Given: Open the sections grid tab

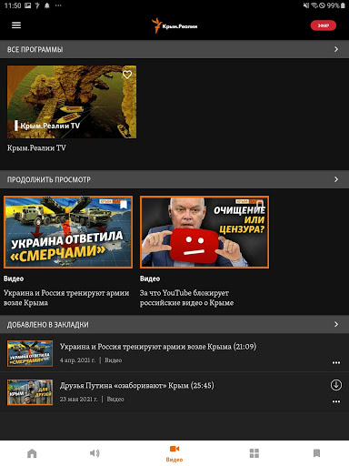Looking at the screenshot, I should pos(254,453).
